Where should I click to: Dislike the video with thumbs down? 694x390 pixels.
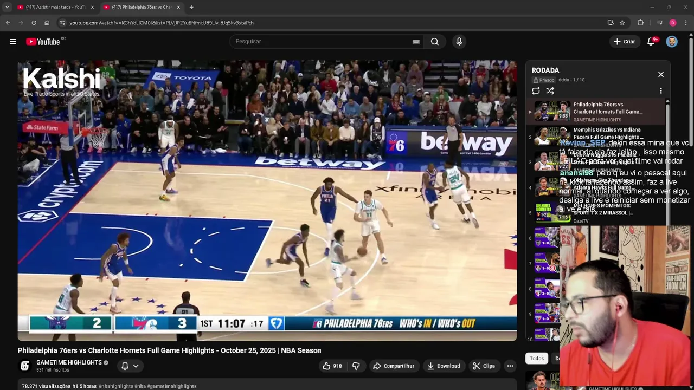tap(356, 366)
